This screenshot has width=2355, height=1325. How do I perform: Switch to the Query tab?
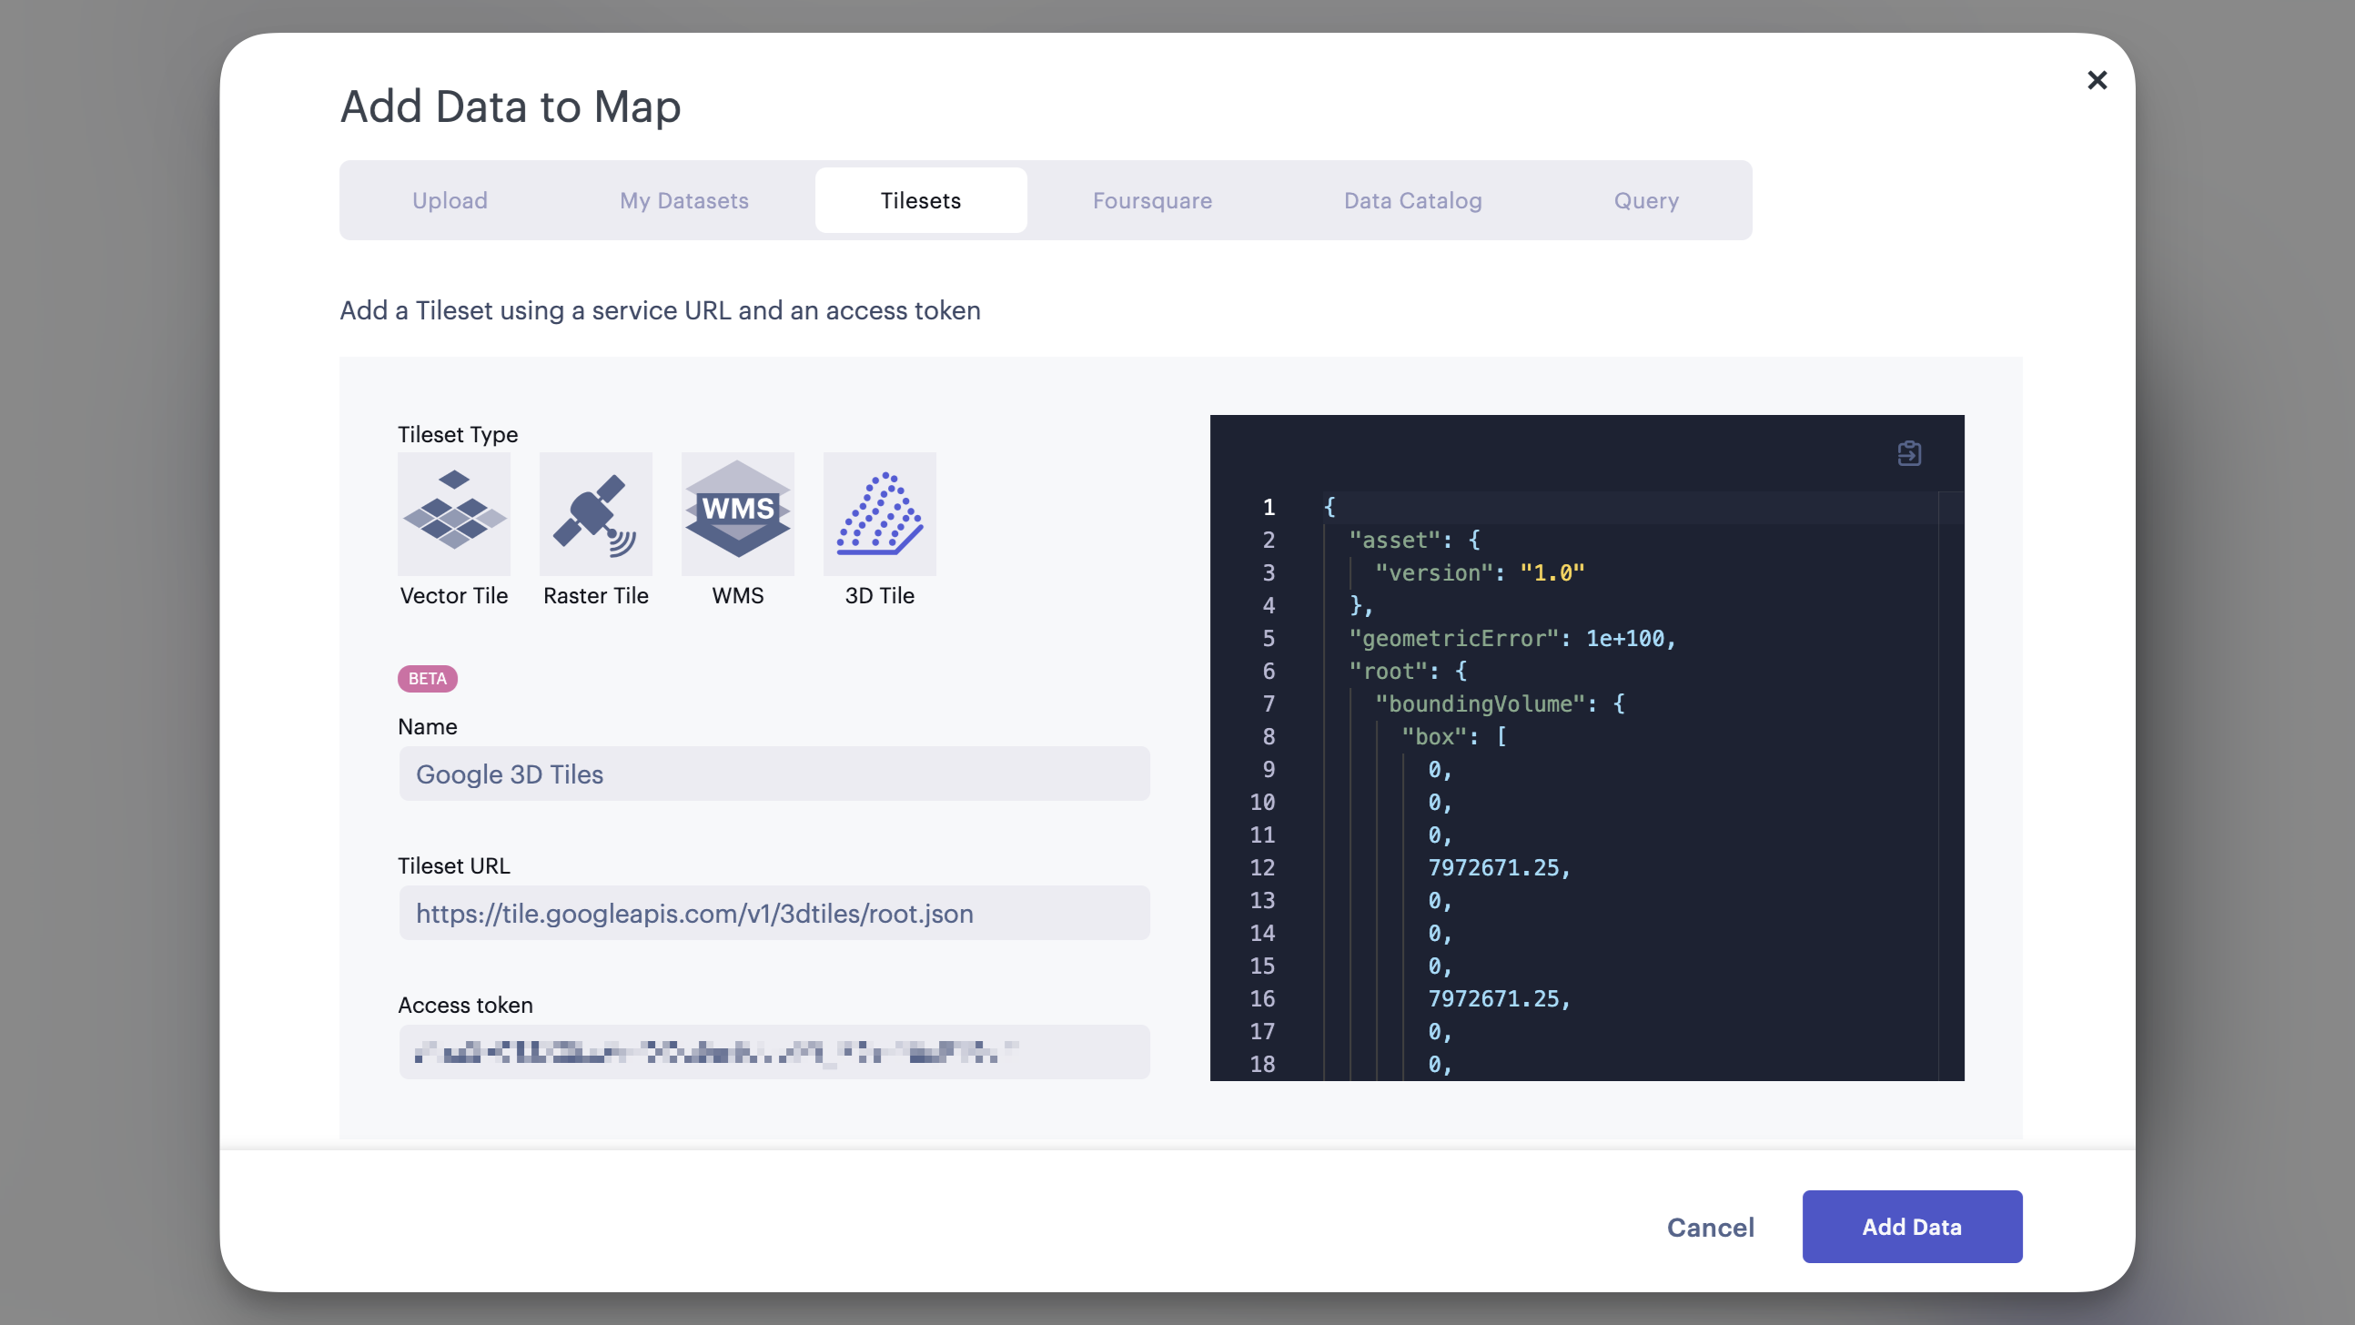pos(1645,200)
